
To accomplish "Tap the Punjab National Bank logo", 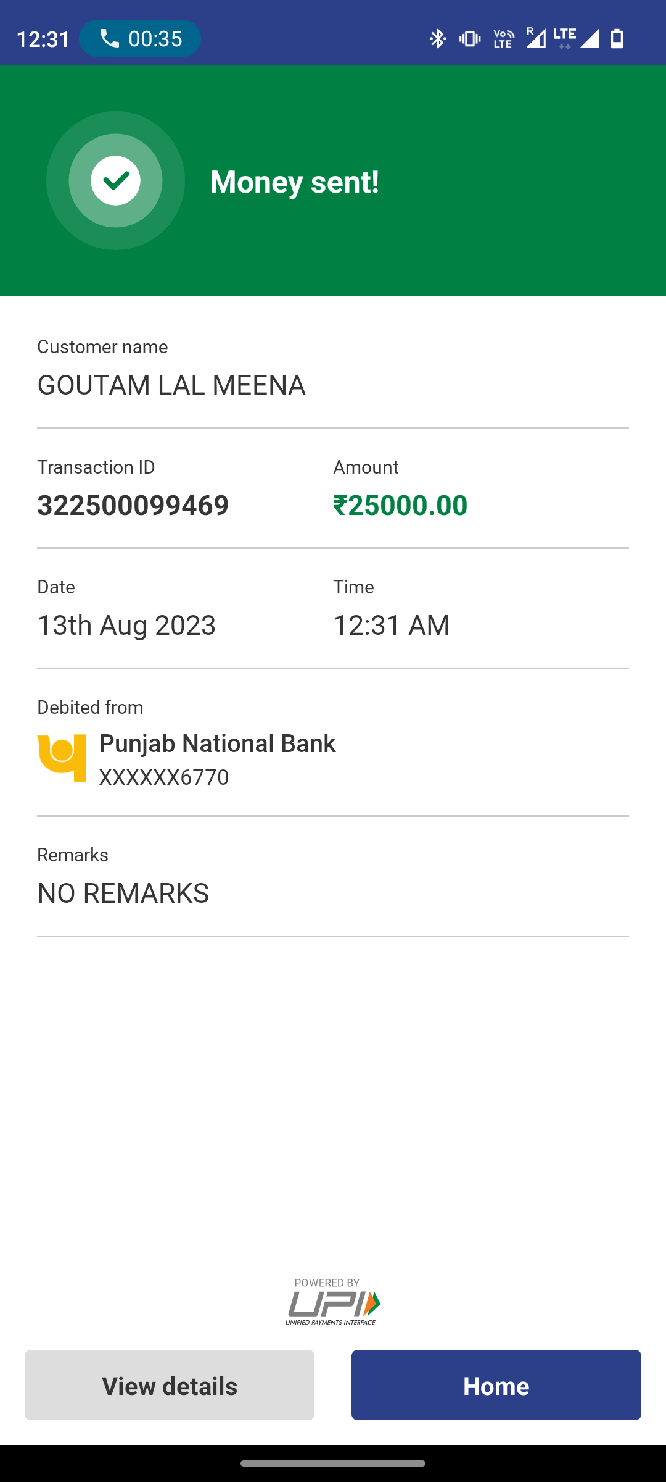I will tap(62, 758).
